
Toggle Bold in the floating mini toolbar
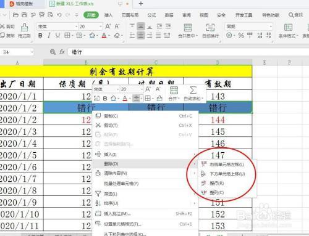(105, 99)
